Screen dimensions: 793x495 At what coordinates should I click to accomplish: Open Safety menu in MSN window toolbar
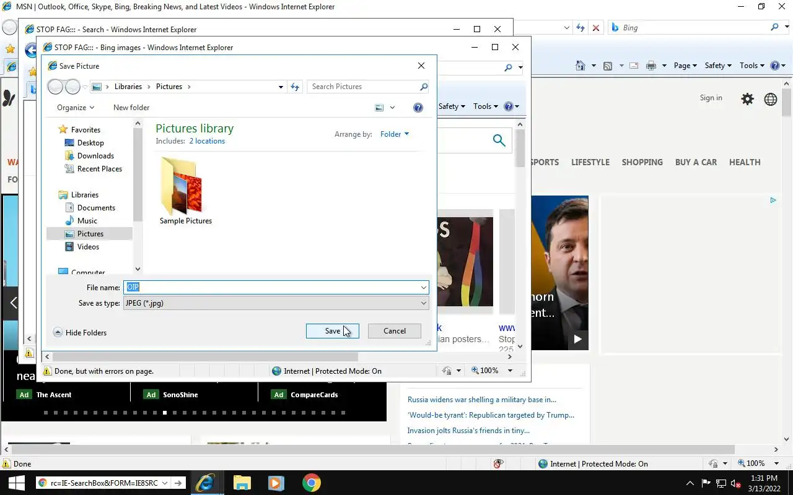(718, 66)
